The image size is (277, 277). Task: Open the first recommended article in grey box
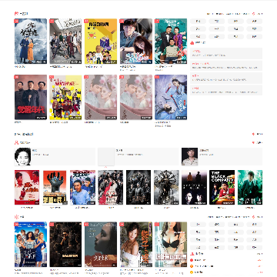226,53
